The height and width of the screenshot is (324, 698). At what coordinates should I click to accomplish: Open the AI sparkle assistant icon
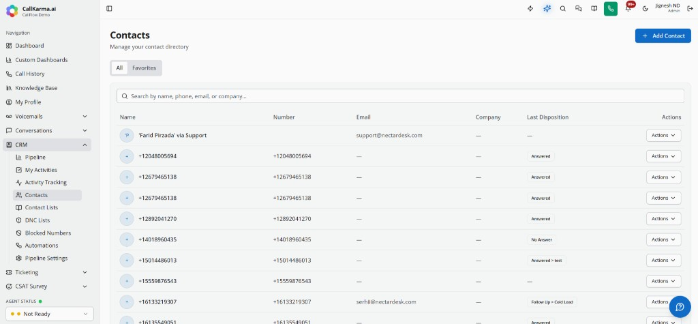(x=547, y=8)
